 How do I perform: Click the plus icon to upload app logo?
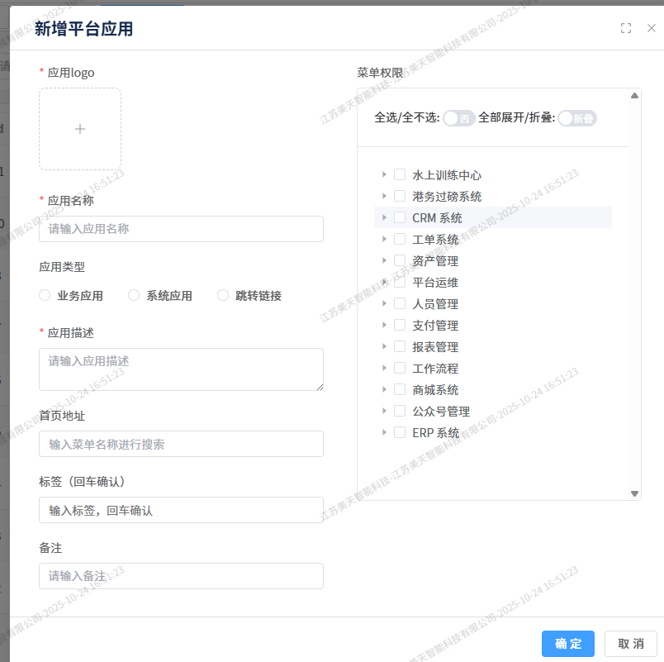click(80, 129)
